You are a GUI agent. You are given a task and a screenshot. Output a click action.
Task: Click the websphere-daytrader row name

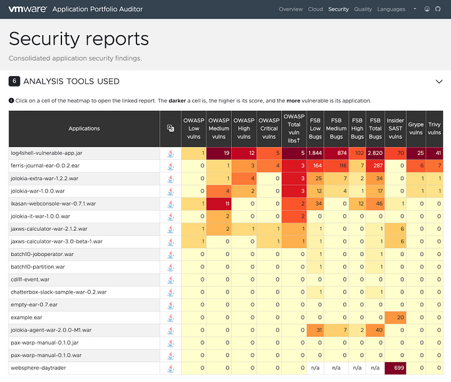[38, 368]
